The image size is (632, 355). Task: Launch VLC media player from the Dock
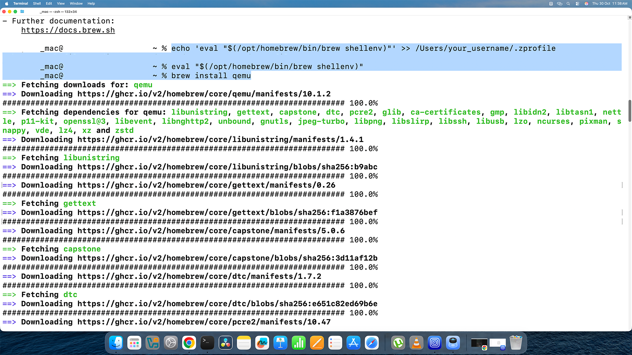click(416, 343)
